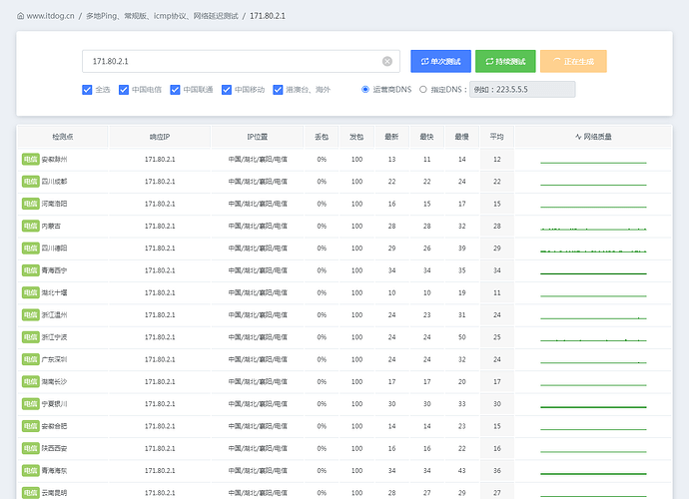Sort by the 丢包 column header
Screen dimensions: 689x499
coord(322,137)
